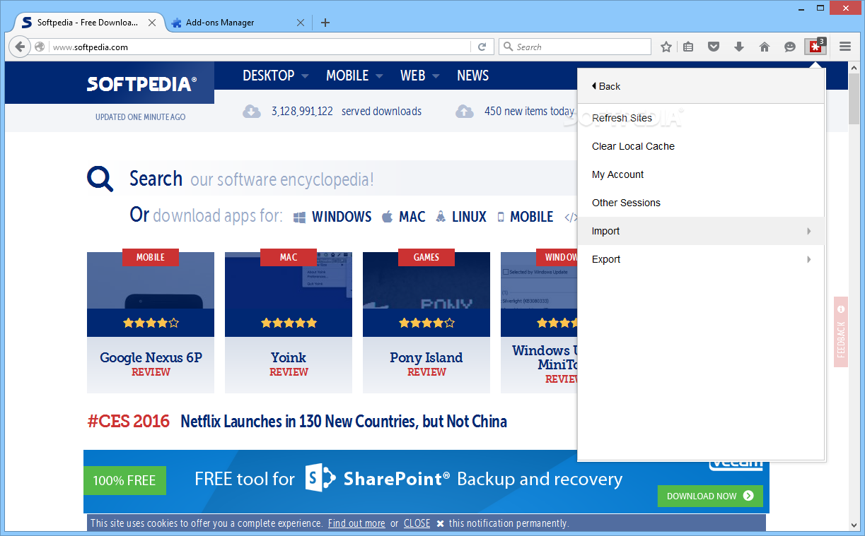Choose Clear Local Cache

[701, 146]
